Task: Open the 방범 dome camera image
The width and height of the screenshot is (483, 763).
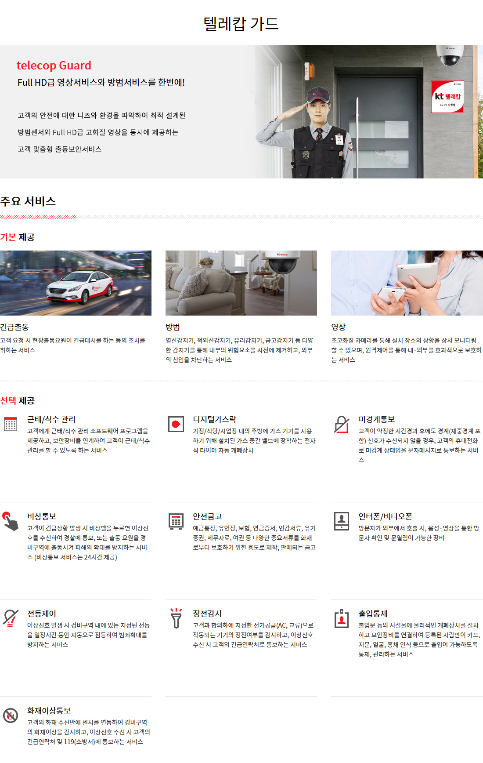Action: 241,283
